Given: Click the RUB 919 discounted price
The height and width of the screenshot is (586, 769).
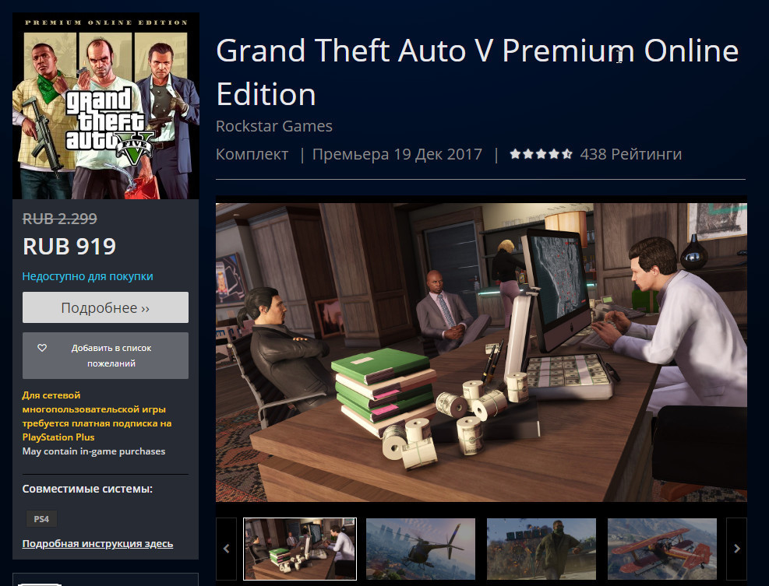Looking at the screenshot, I should [x=69, y=247].
